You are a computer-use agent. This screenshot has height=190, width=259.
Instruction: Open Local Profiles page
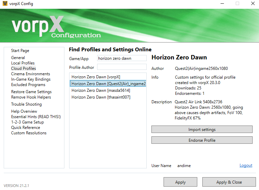(x=23, y=63)
